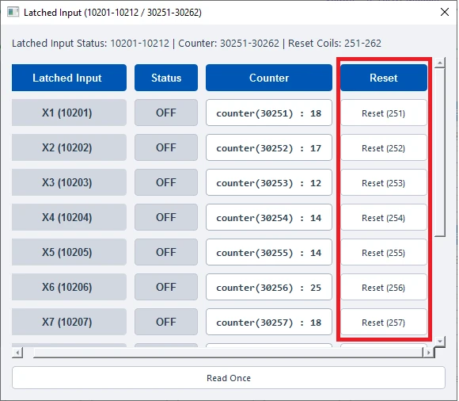Click the X4 (10204) label
The height and width of the screenshot is (401, 459).
(x=69, y=217)
